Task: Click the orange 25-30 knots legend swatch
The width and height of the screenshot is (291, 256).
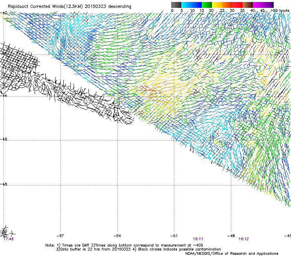Action: [x=227, y=5]
